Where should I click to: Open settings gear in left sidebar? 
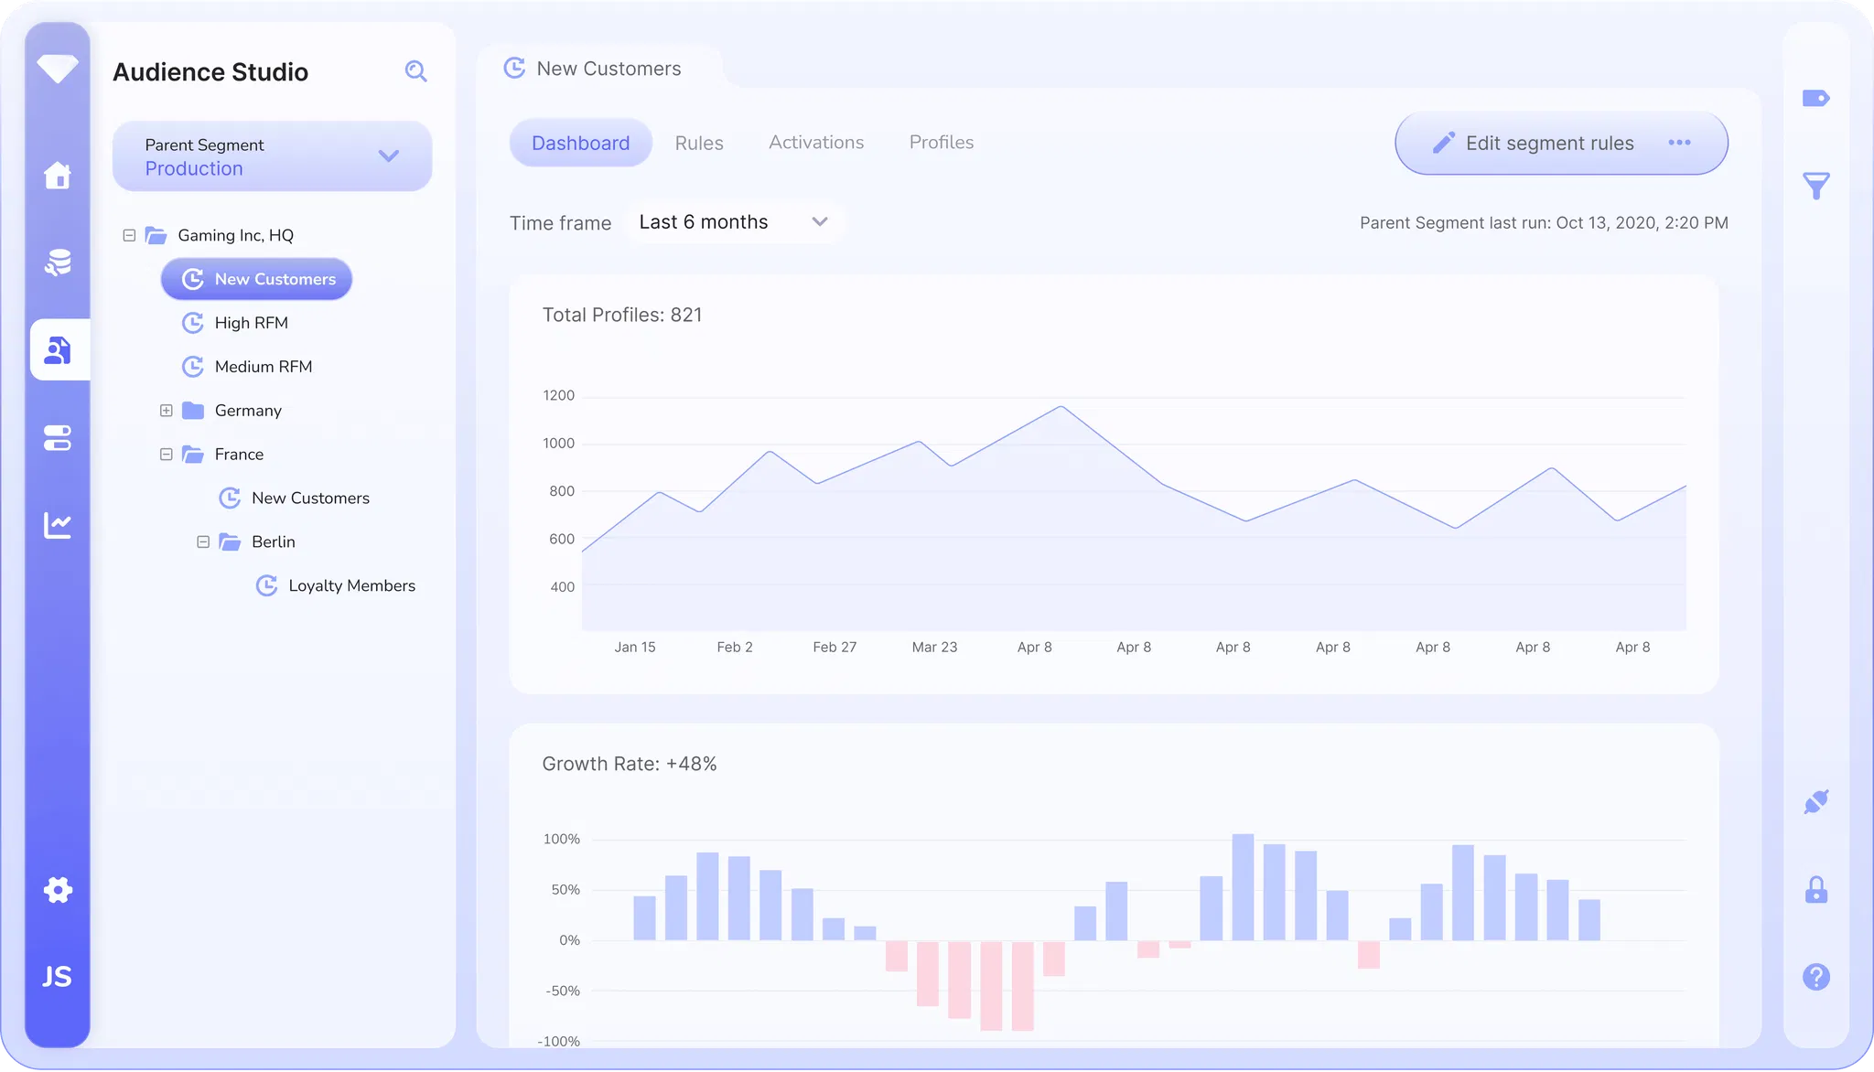58,890
